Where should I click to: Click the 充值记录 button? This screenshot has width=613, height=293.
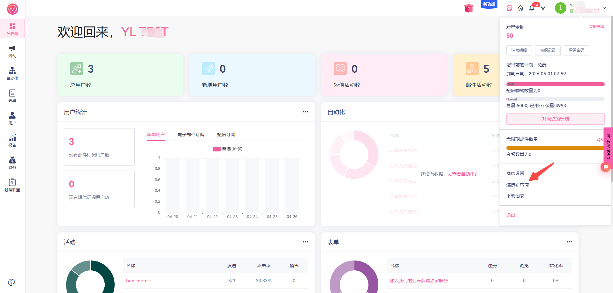tap(548, 50)
